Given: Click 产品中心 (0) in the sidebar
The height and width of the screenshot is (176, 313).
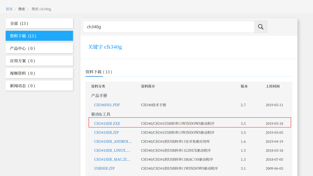Looking at the screenshot, I should (x=39, y=48).
